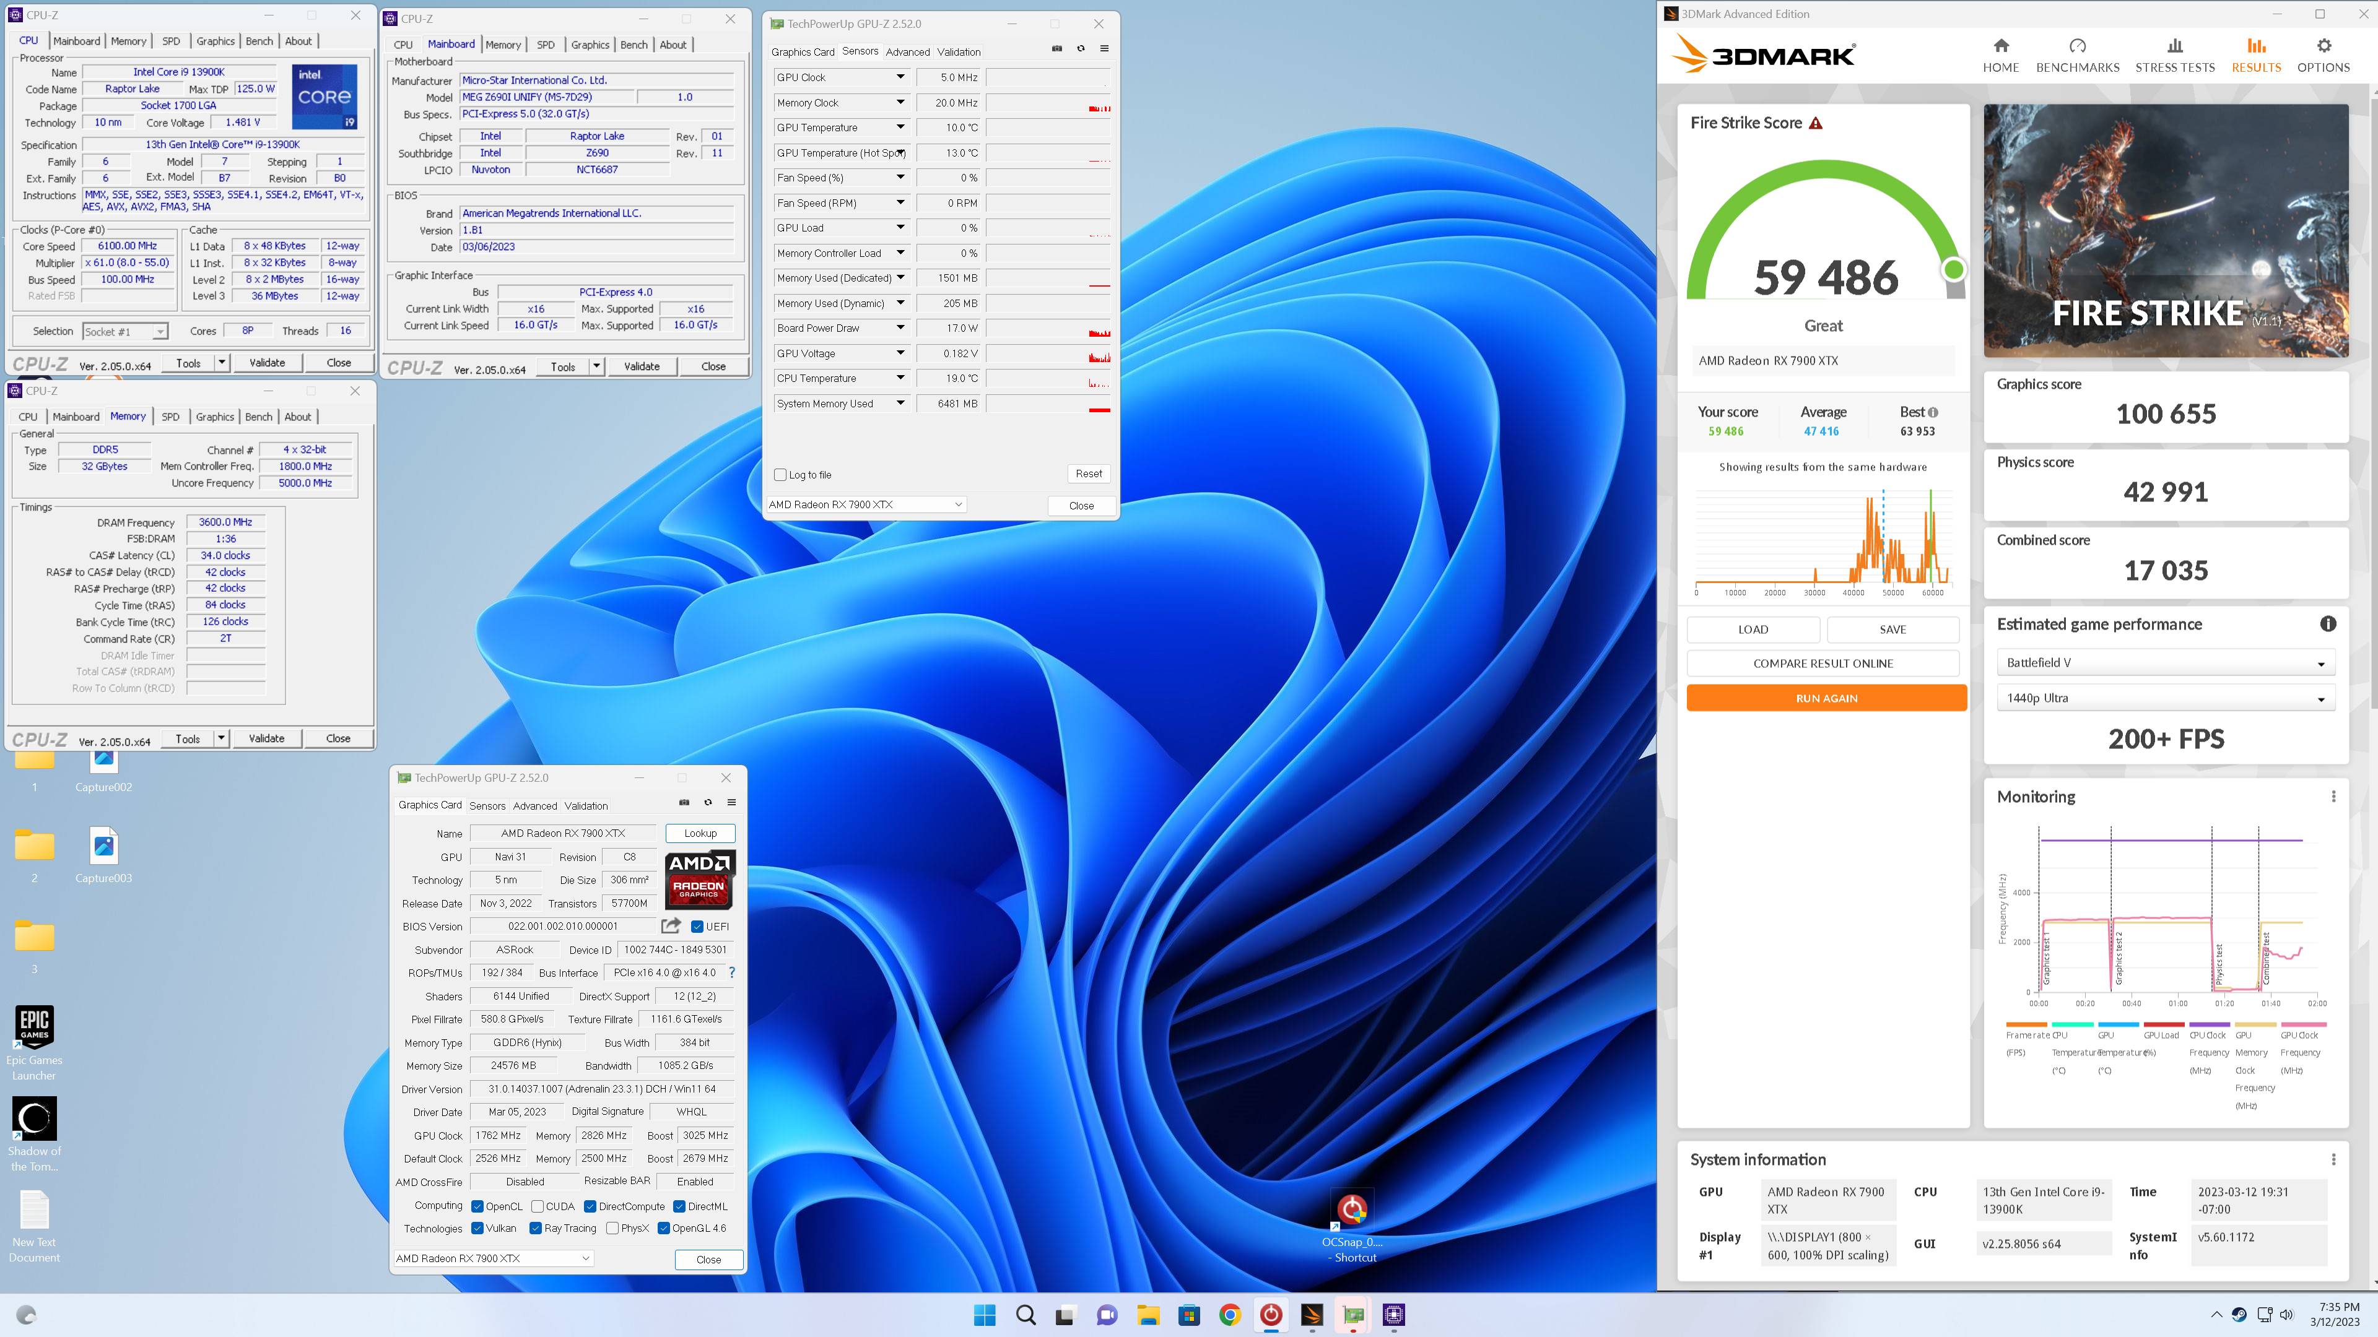Click GPU-Z Graphics Card screenshot camera icon
The image size is (2378, 1337).
684,802
